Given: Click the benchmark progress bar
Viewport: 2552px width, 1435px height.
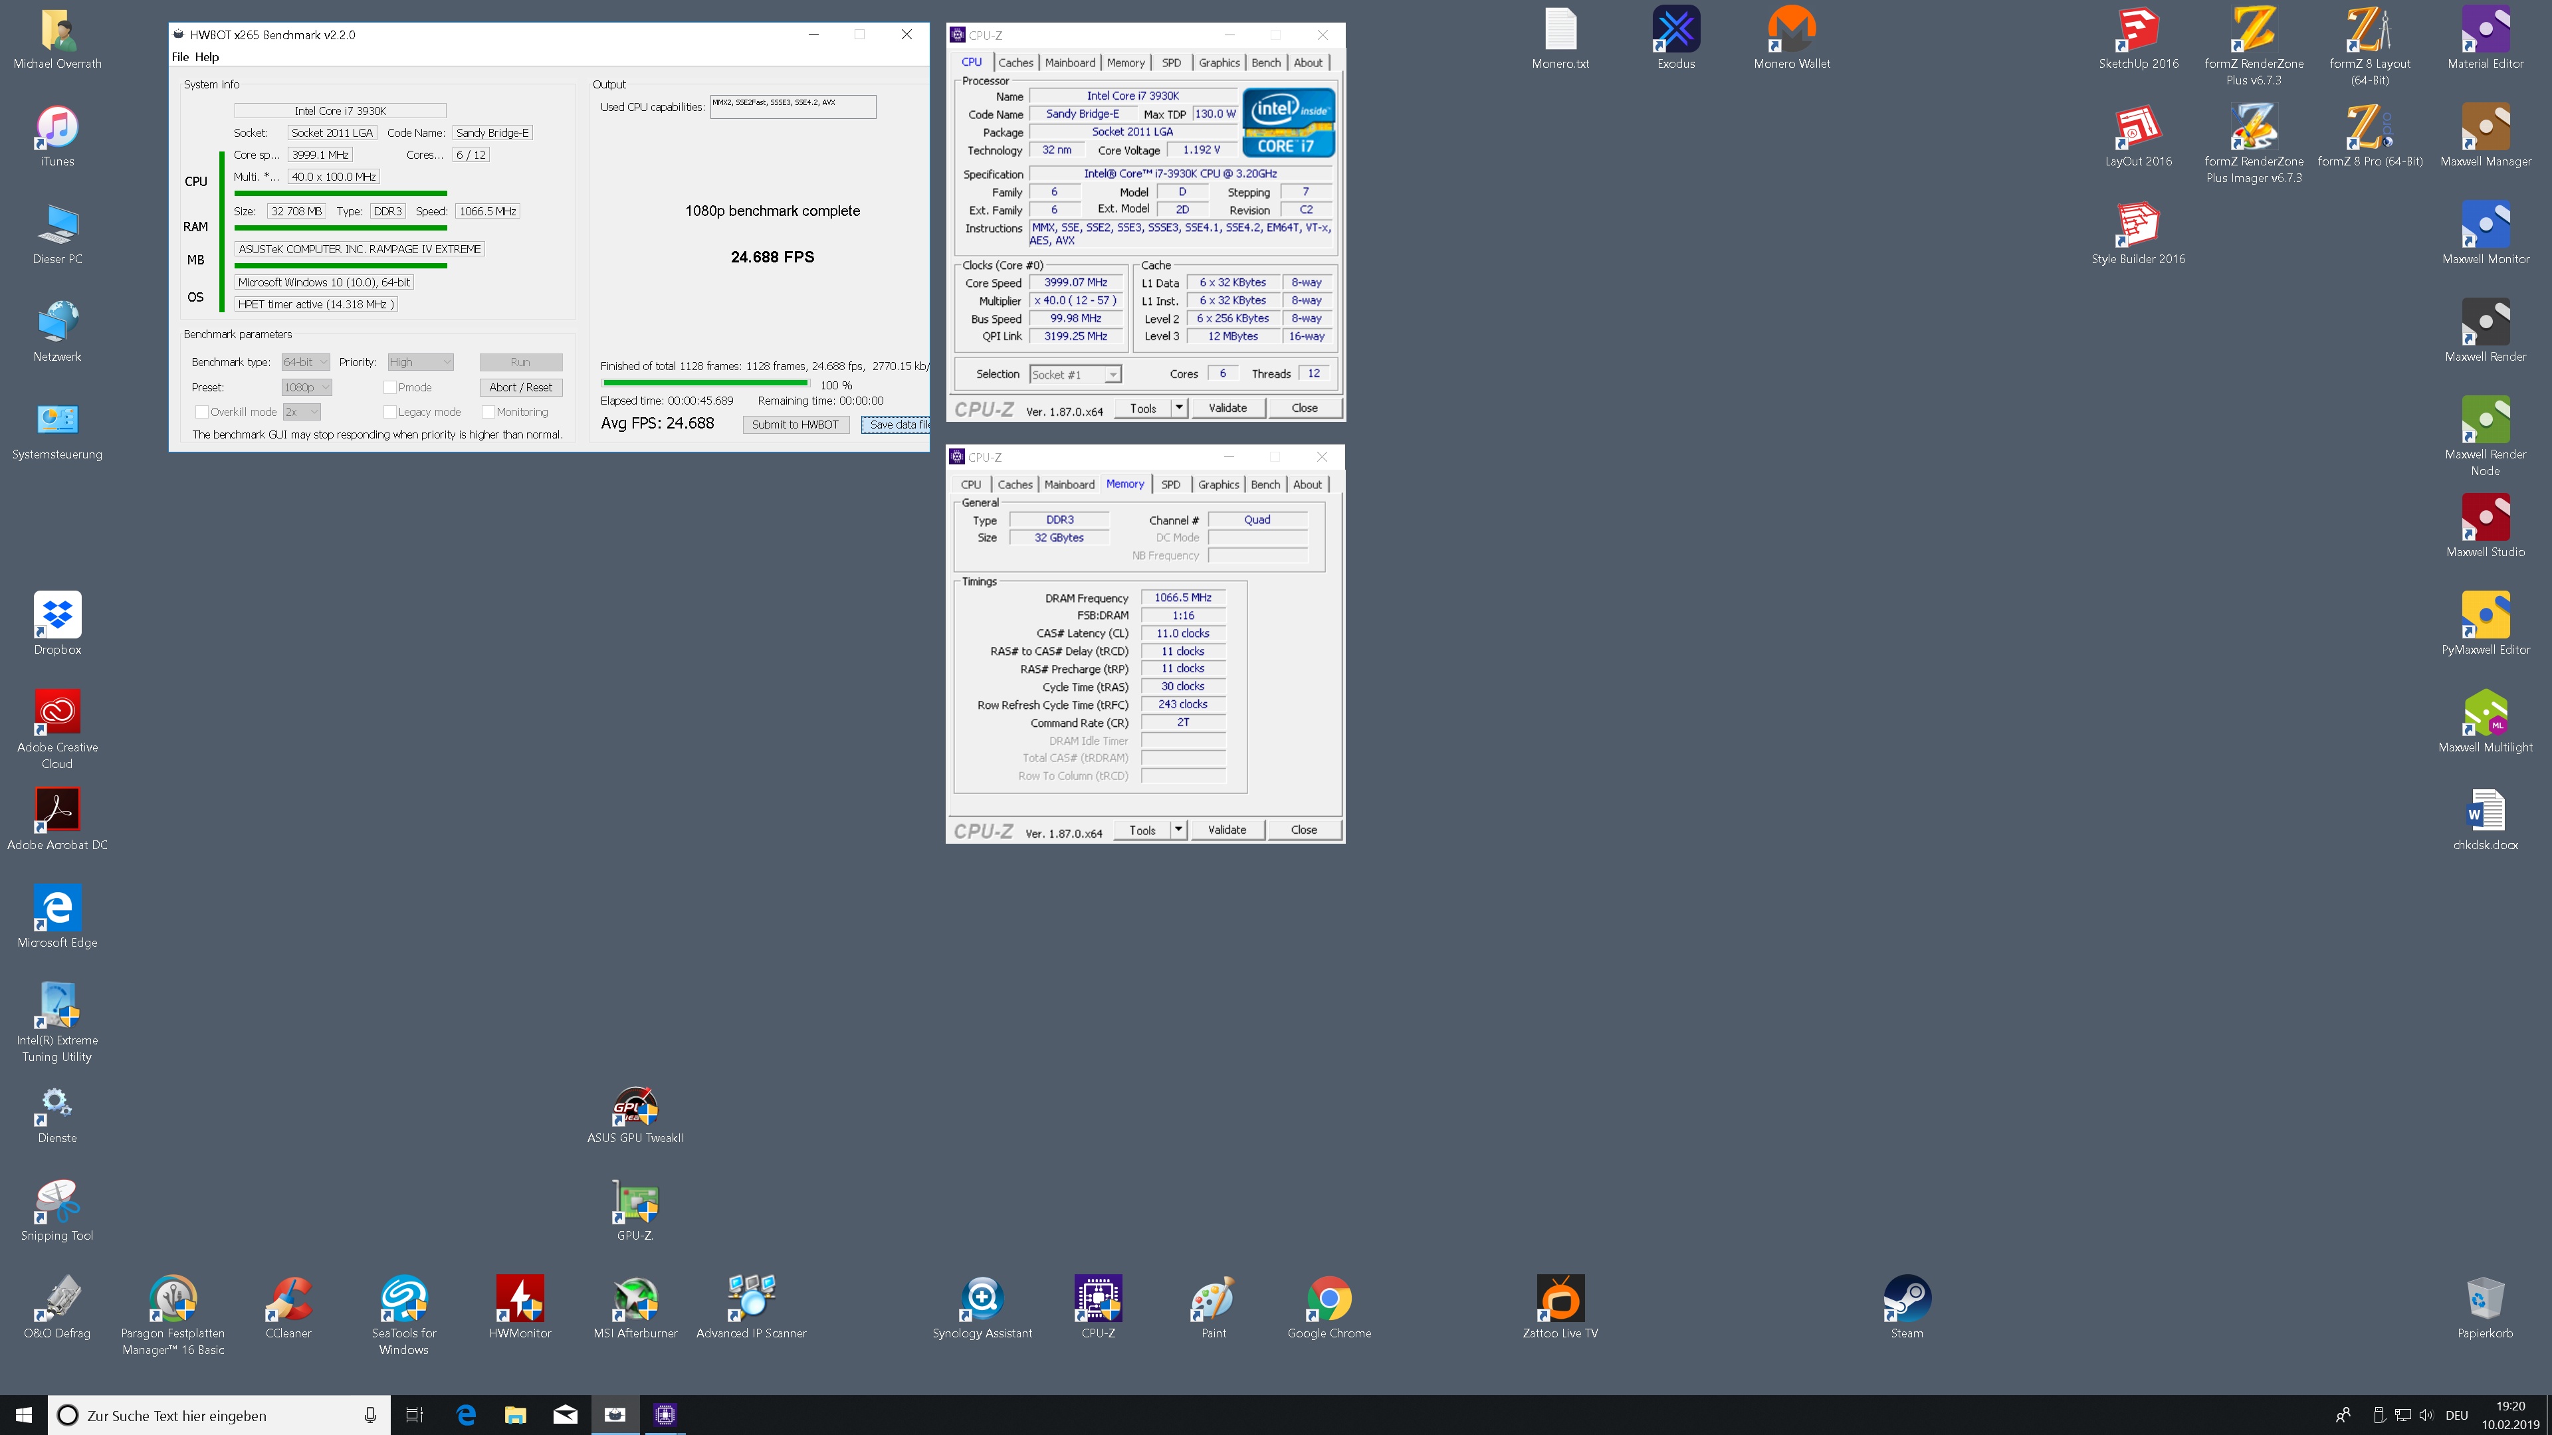Looking at the screenshot, I should (x=706, y=383).
